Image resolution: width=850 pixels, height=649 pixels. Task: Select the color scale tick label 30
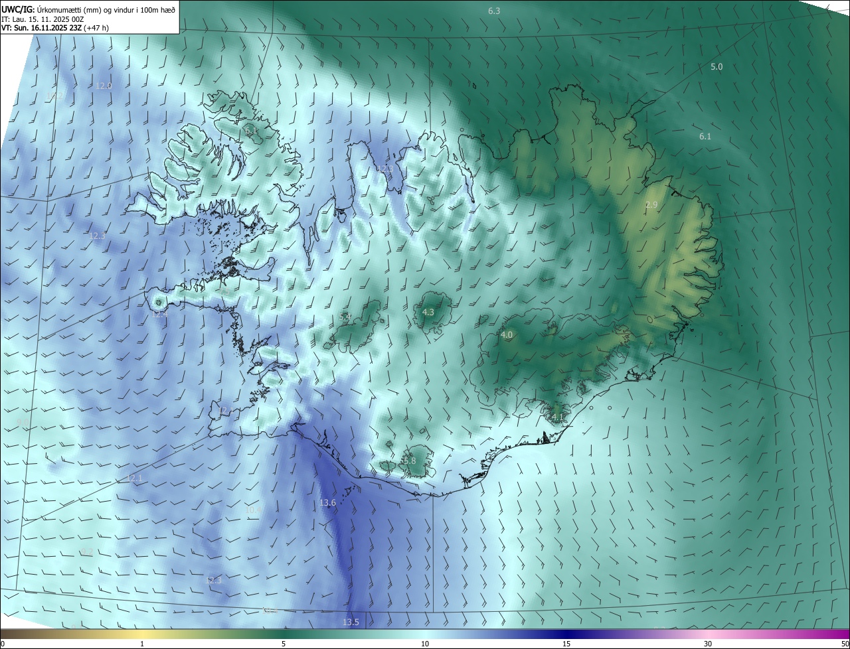click(x=708, y=644)
